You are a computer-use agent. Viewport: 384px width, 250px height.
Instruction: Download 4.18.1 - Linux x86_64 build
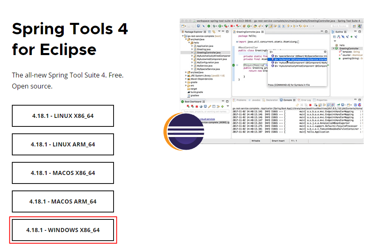point(63,116)
